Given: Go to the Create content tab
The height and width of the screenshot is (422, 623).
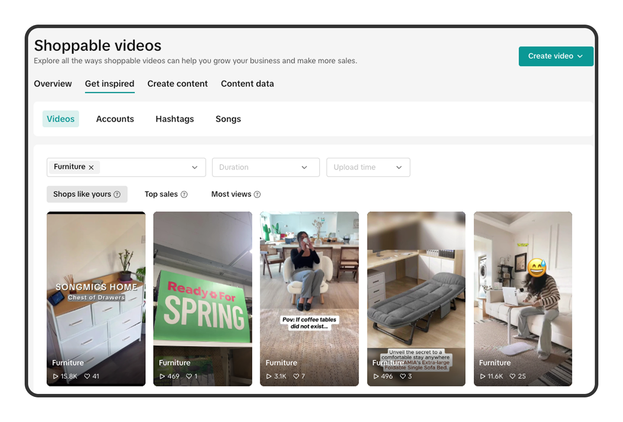Looking at the screenshot, I should click(177, 84).
